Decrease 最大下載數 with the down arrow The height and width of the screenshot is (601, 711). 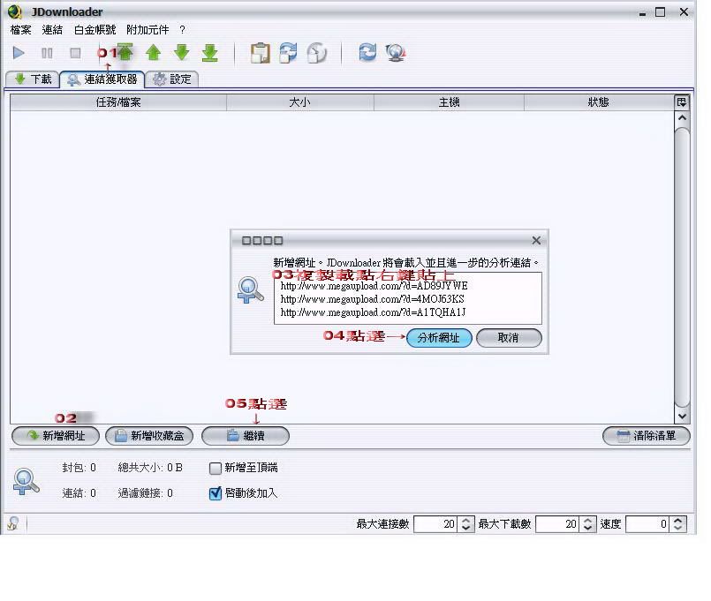(x=587, y=528)
